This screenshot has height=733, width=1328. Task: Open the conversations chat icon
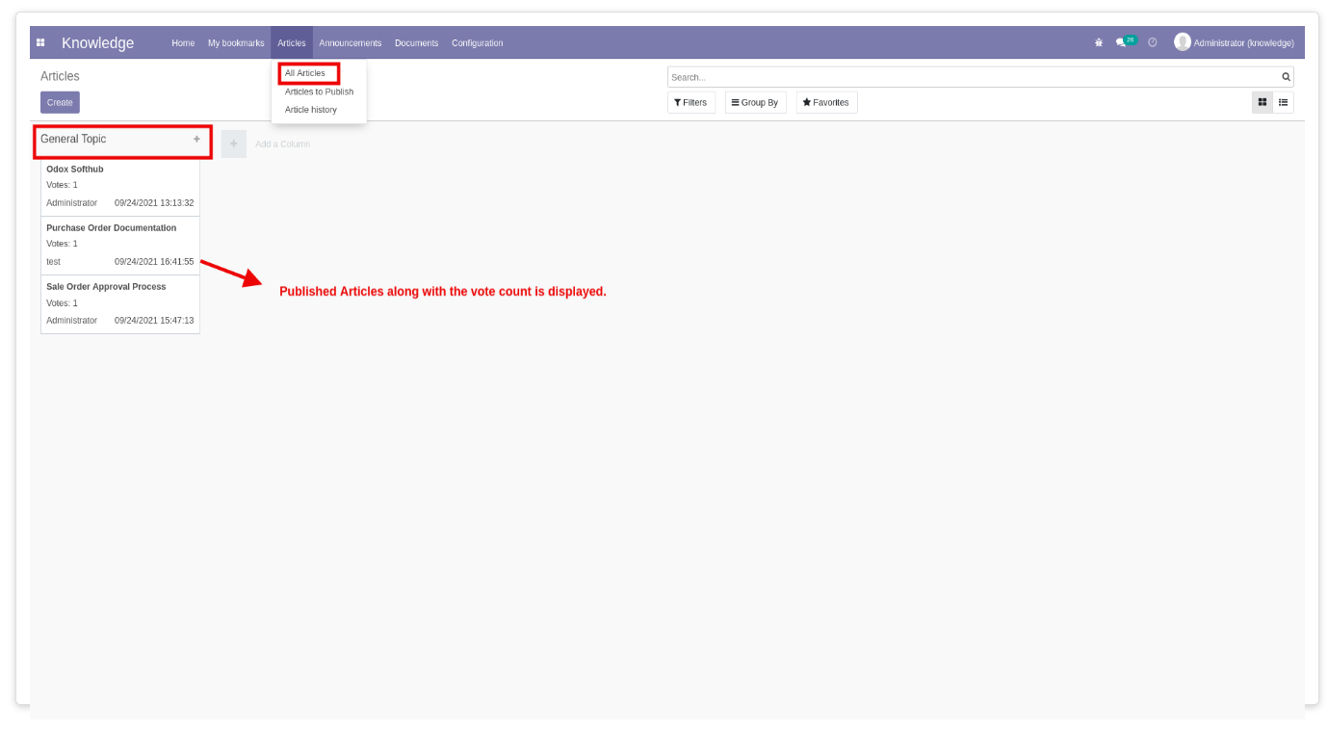point(1121,42)
